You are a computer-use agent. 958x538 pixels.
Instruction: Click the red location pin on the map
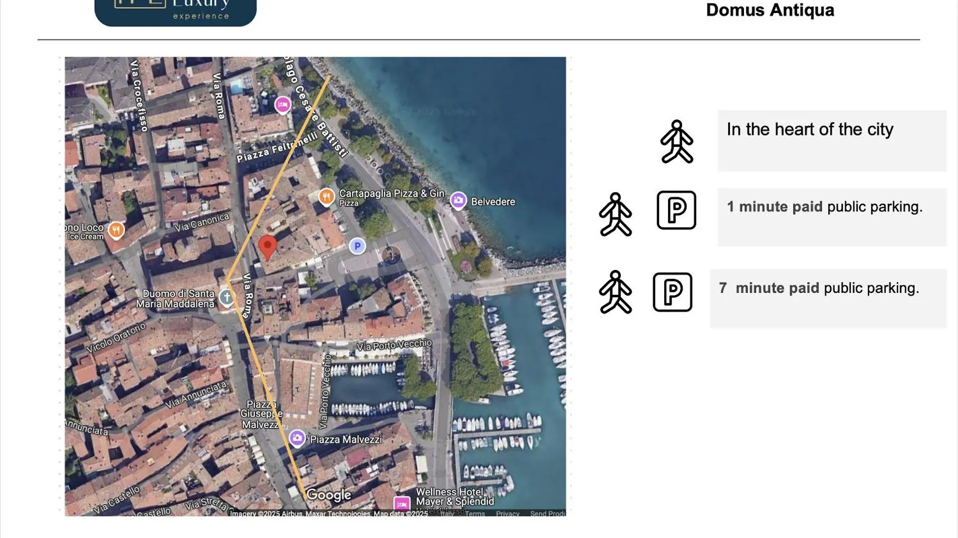[x=267, y=248]
